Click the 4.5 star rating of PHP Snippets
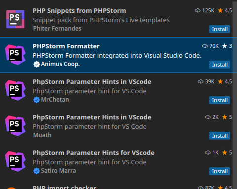The image size is (237, 189). [x=225, y=10]
